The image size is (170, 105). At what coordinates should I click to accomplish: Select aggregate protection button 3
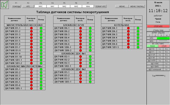click(x=161, y=35)
